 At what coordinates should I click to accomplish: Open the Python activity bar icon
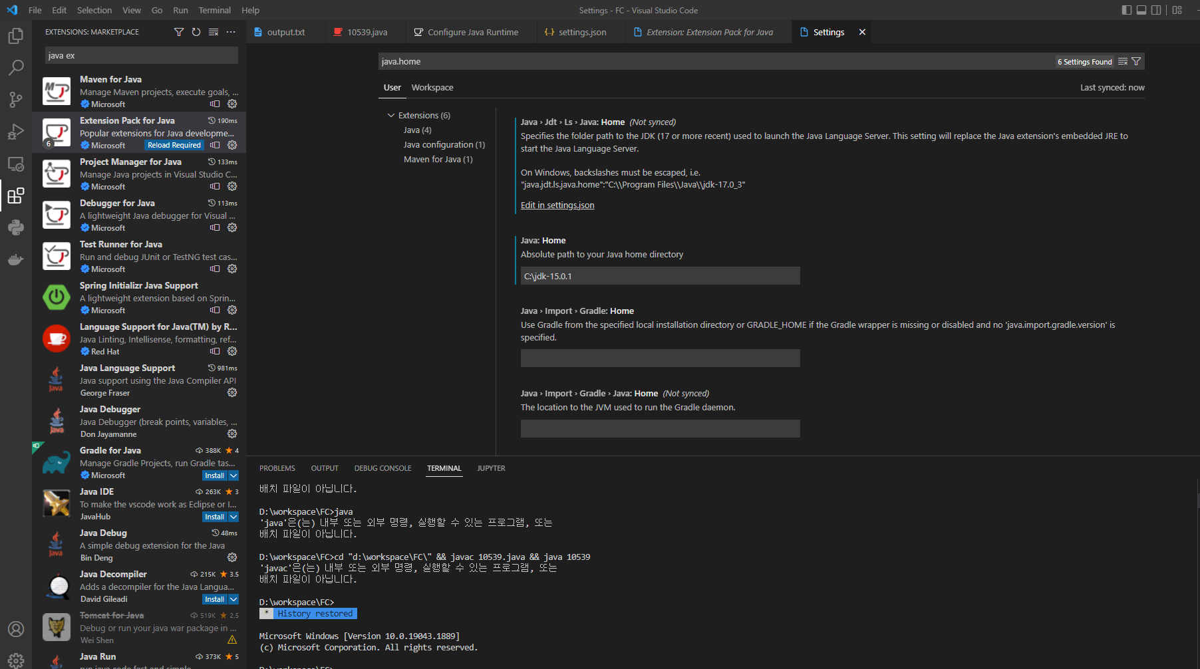coord(15,227)
